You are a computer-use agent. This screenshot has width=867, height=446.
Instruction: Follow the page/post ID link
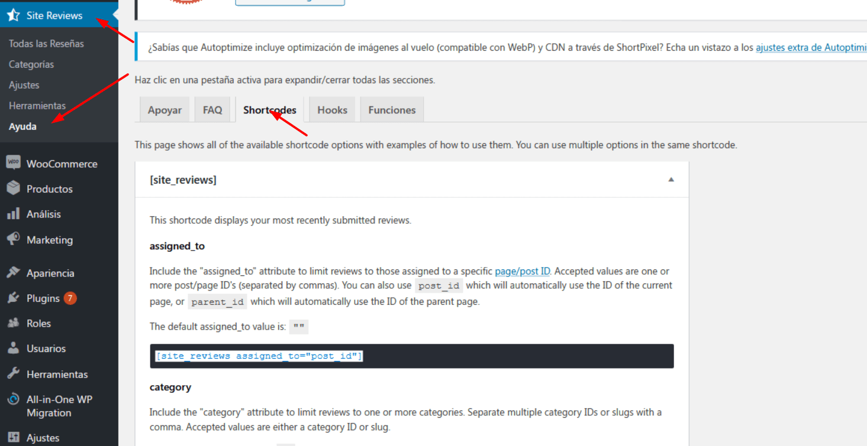click(x=523, y=271)
